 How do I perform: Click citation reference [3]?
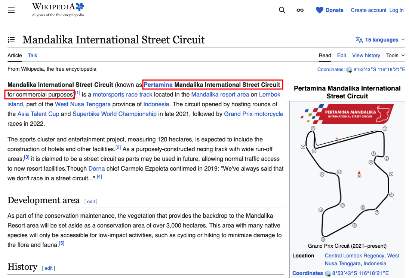(27, 157)
